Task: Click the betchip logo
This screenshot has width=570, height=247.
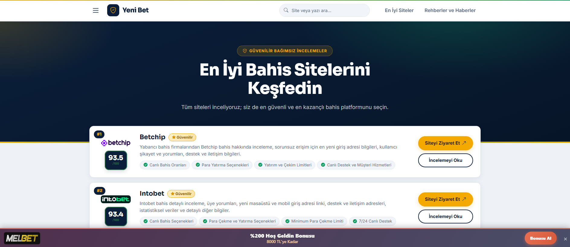Action: click(116, 143)
